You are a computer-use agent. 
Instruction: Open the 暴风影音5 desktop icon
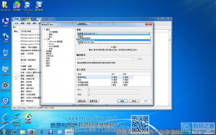pos(39,5)
